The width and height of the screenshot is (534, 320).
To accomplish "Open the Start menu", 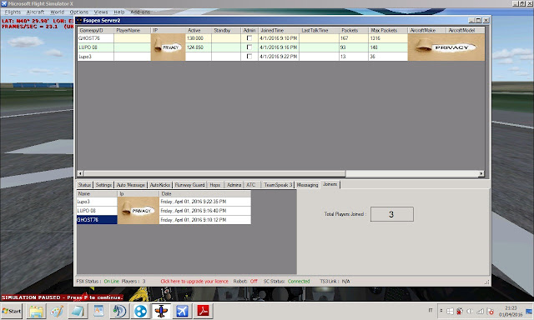I will click(x=12, y=311).
